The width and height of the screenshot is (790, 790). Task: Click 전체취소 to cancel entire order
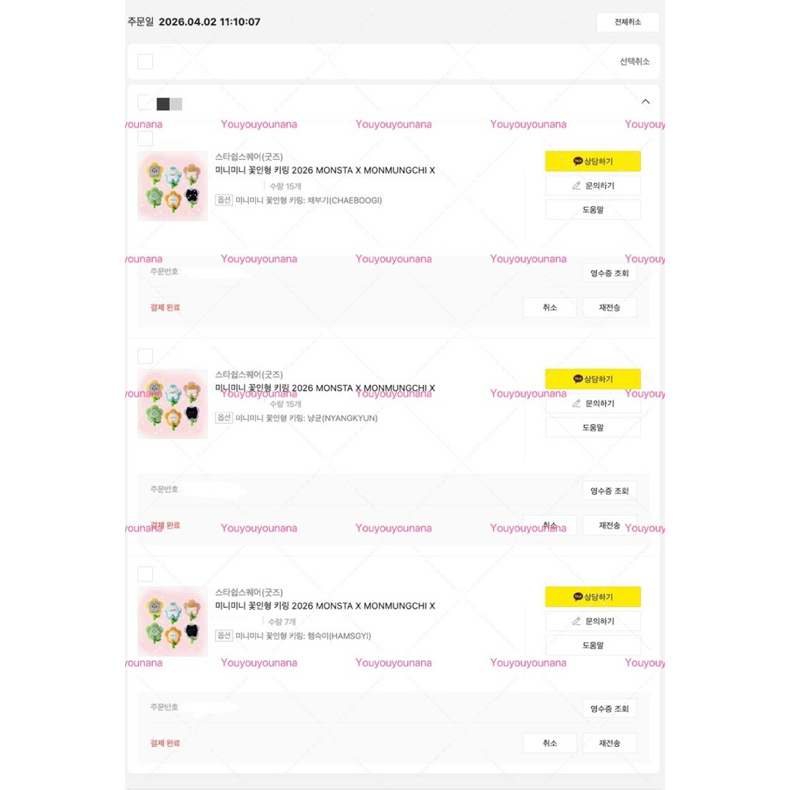tap(627, 22)
